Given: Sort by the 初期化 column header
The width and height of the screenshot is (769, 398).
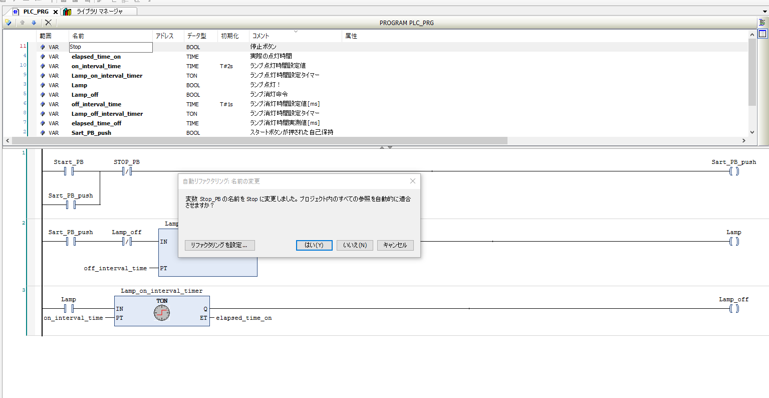Looking at the screenshot, I should click(x=233, y=36).
